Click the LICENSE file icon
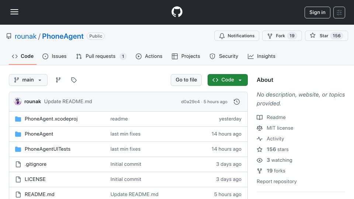This screenshot has width=354, height=199. (18, 179)
